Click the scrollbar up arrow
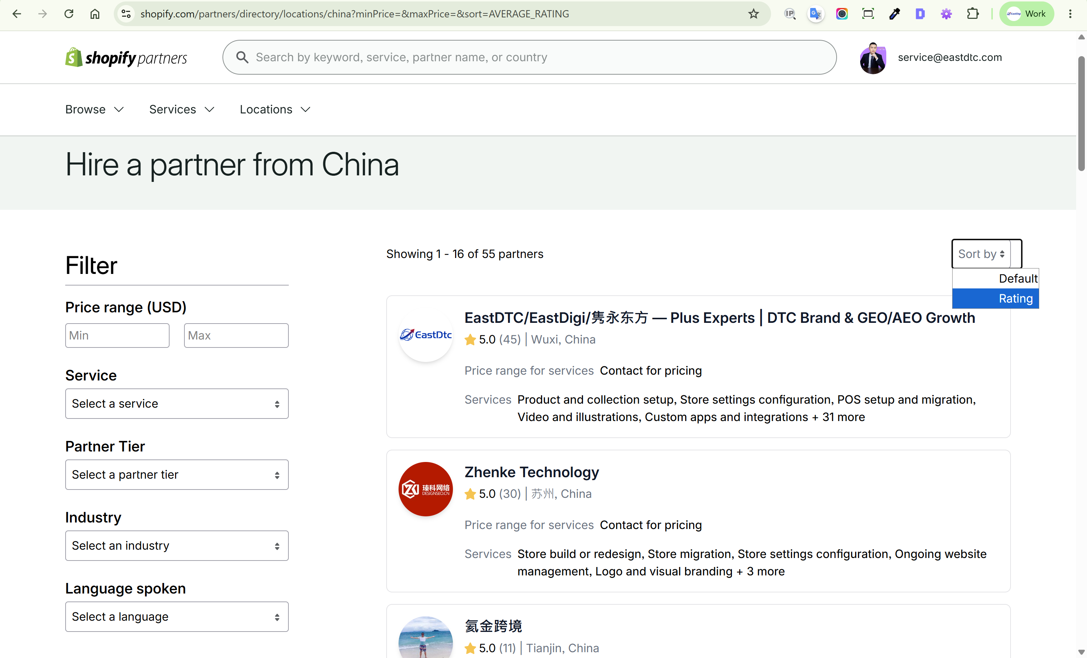 tap(1081, 37)
